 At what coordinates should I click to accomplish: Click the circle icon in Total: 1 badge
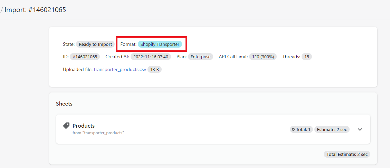(293, 130)
